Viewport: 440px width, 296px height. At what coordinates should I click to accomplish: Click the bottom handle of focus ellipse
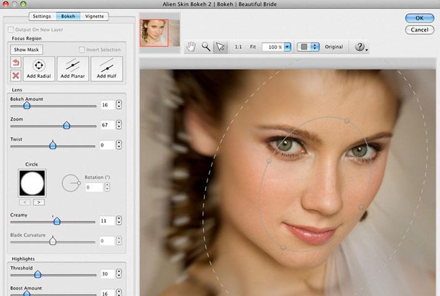click(283, 247)
